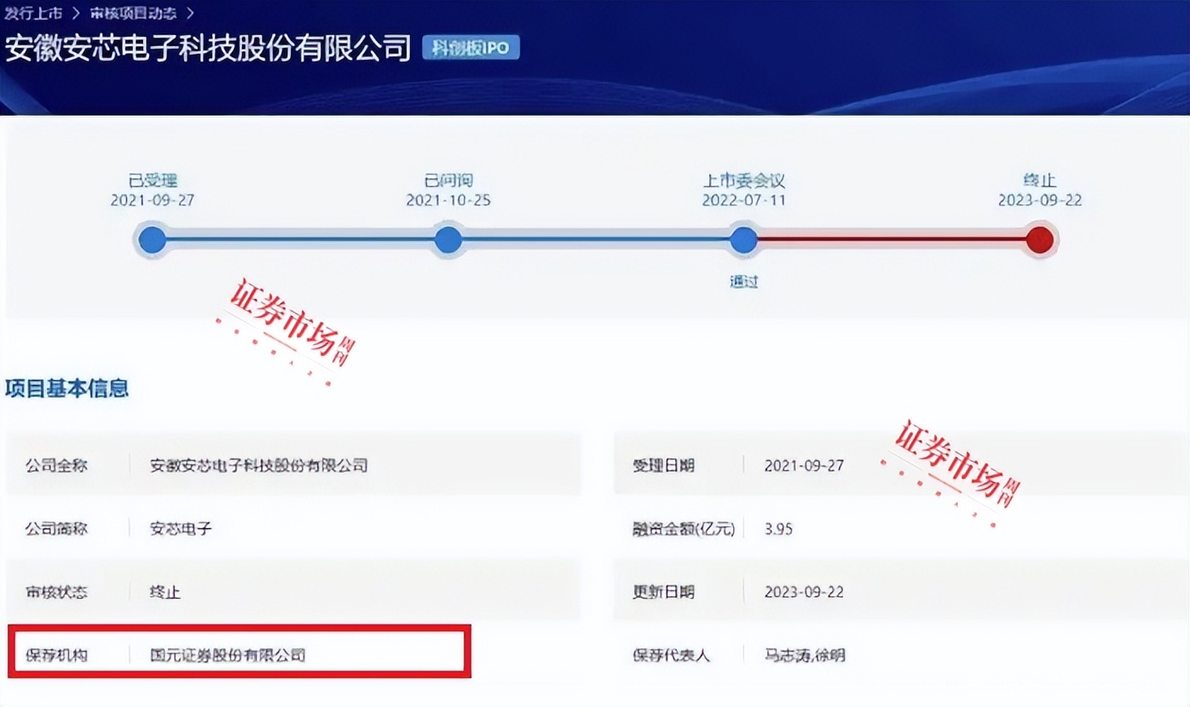Select the 已问询 stage label
1190x707 pixels.
[448, 181]
